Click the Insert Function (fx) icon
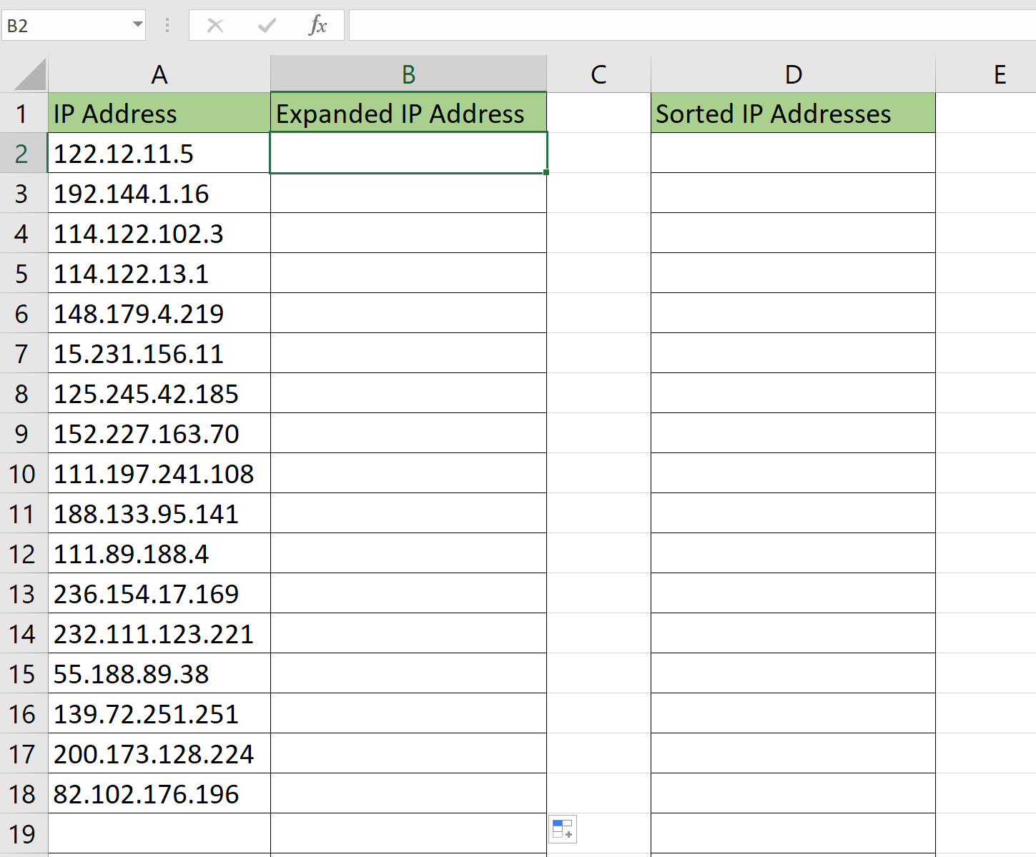1036x857 pixels. coord(317,24)
